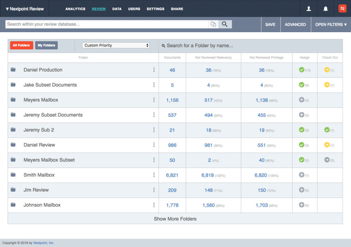Open the Settings menu item
Screen dimensions: 351x247
[x=155, y=9]
